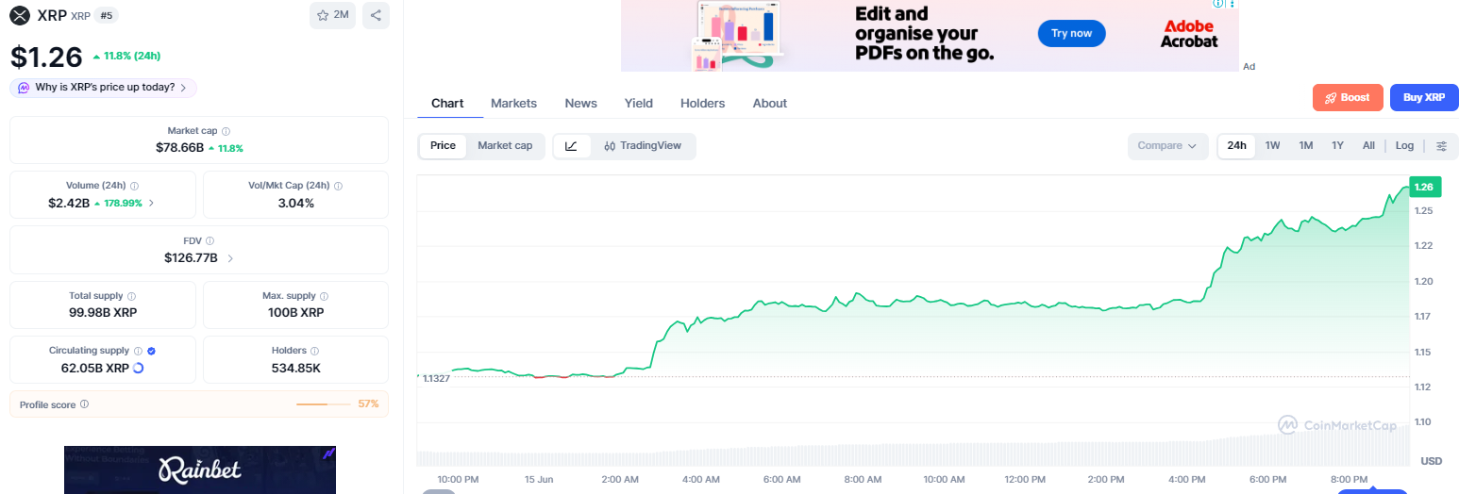Select the 1M time range
The width and height of the screenshot is (1459, 494).
(x=1305, y=146)
